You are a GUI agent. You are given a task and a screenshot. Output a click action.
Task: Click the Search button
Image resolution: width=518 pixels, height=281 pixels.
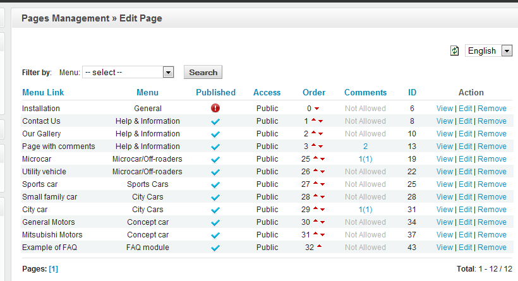click(203, 73)
